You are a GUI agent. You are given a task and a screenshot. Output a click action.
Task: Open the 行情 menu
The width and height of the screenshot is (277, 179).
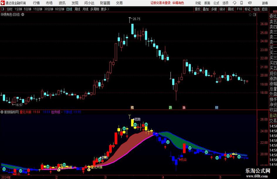click(x=36, y=3)
